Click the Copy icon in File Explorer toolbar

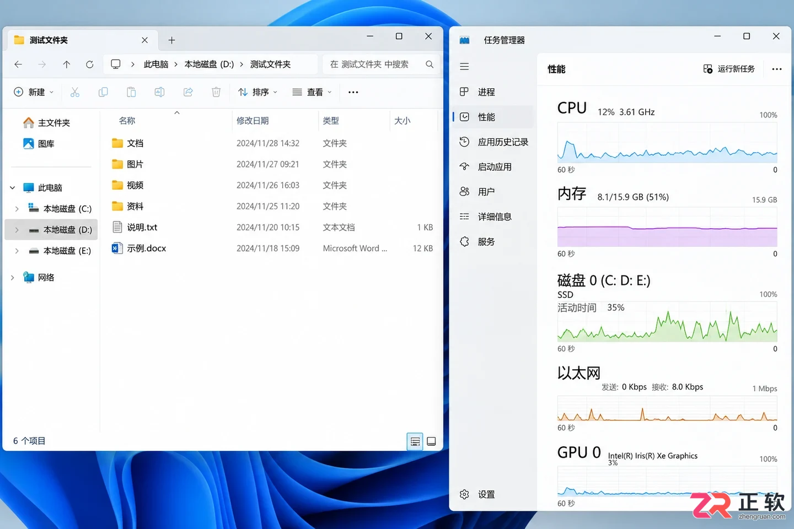pyautogui.click(x=103, y=92)
